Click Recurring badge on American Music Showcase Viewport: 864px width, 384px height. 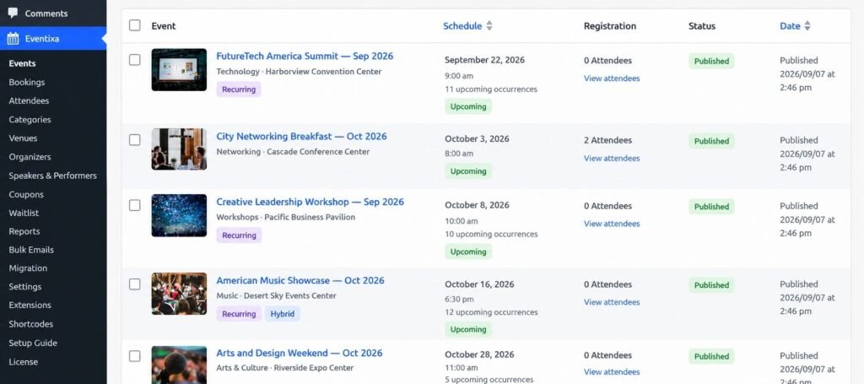(x=239, y=314)
